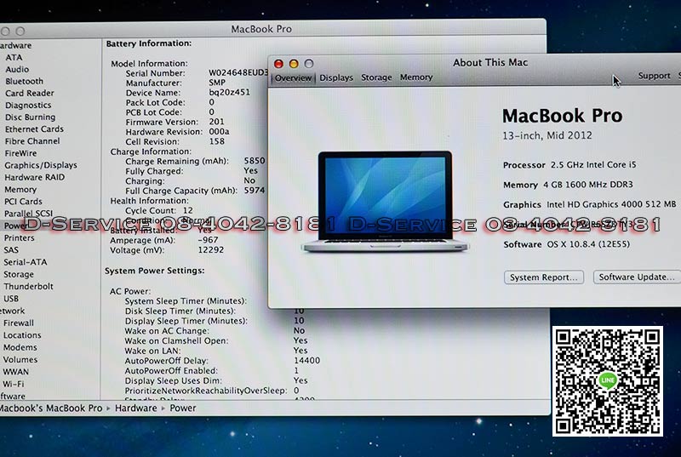Click Processor 2.5 GHz Intel Core i5 text
This screenshot has width=681, height=457.
click(x=569, y=165)
